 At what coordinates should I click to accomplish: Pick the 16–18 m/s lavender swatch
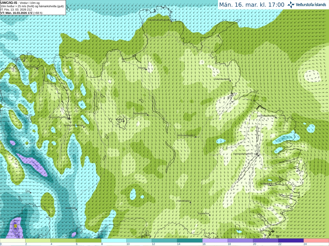pos(215,241)
